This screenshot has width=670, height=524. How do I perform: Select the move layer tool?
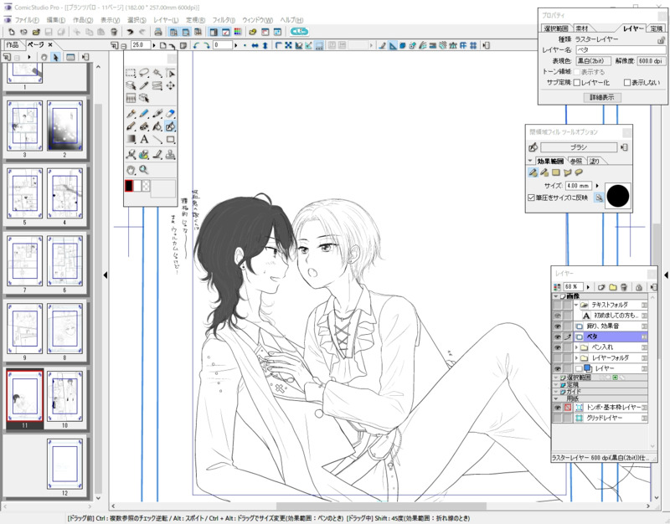coord(170,85)
